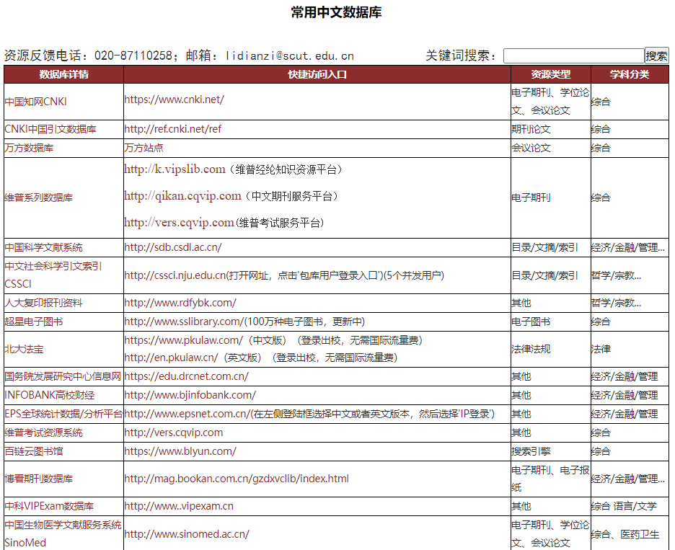This screenshot has width=675, height=550.
Task: Click the 资源类型 column header
Action: pyautogui.click(x=551, y=74)
